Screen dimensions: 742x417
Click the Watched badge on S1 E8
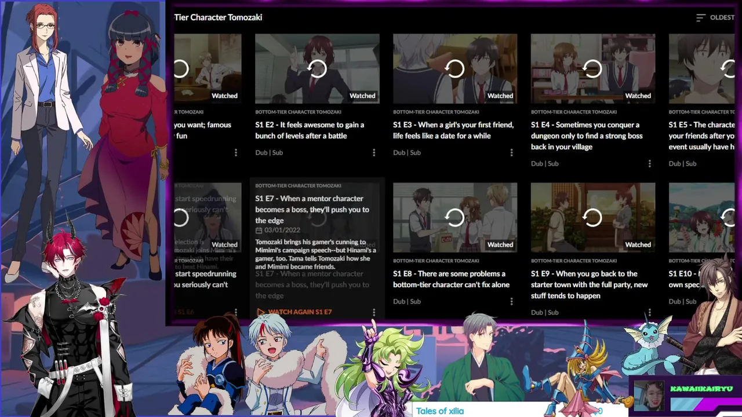[500, 244]
